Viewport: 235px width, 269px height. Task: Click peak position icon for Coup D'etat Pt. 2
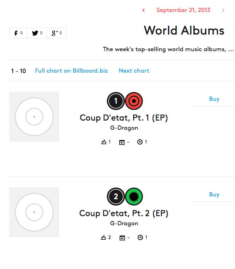click(x=103, y=237)
